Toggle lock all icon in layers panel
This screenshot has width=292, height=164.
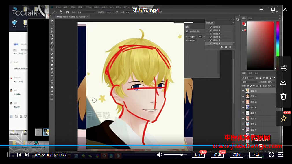tap(260, 86)
